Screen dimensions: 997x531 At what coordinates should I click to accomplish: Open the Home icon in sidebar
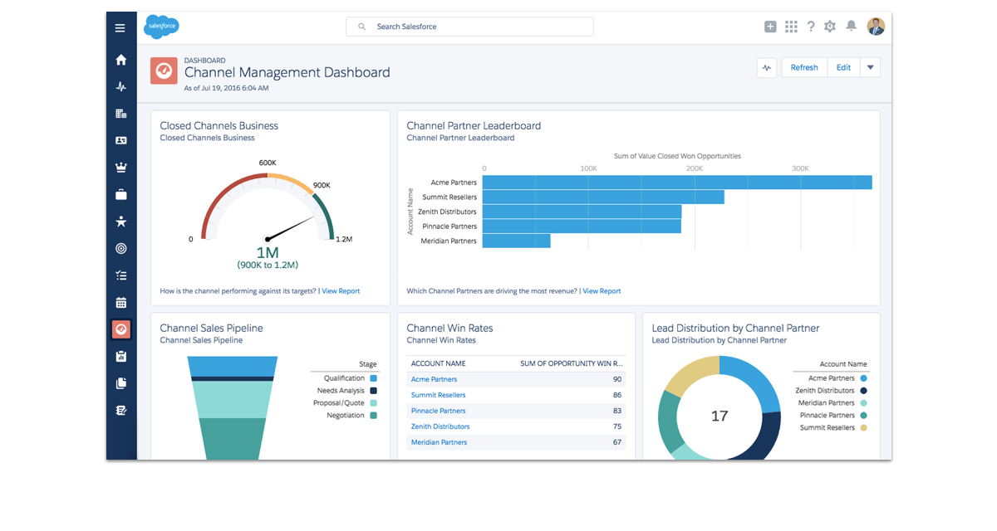121,60
